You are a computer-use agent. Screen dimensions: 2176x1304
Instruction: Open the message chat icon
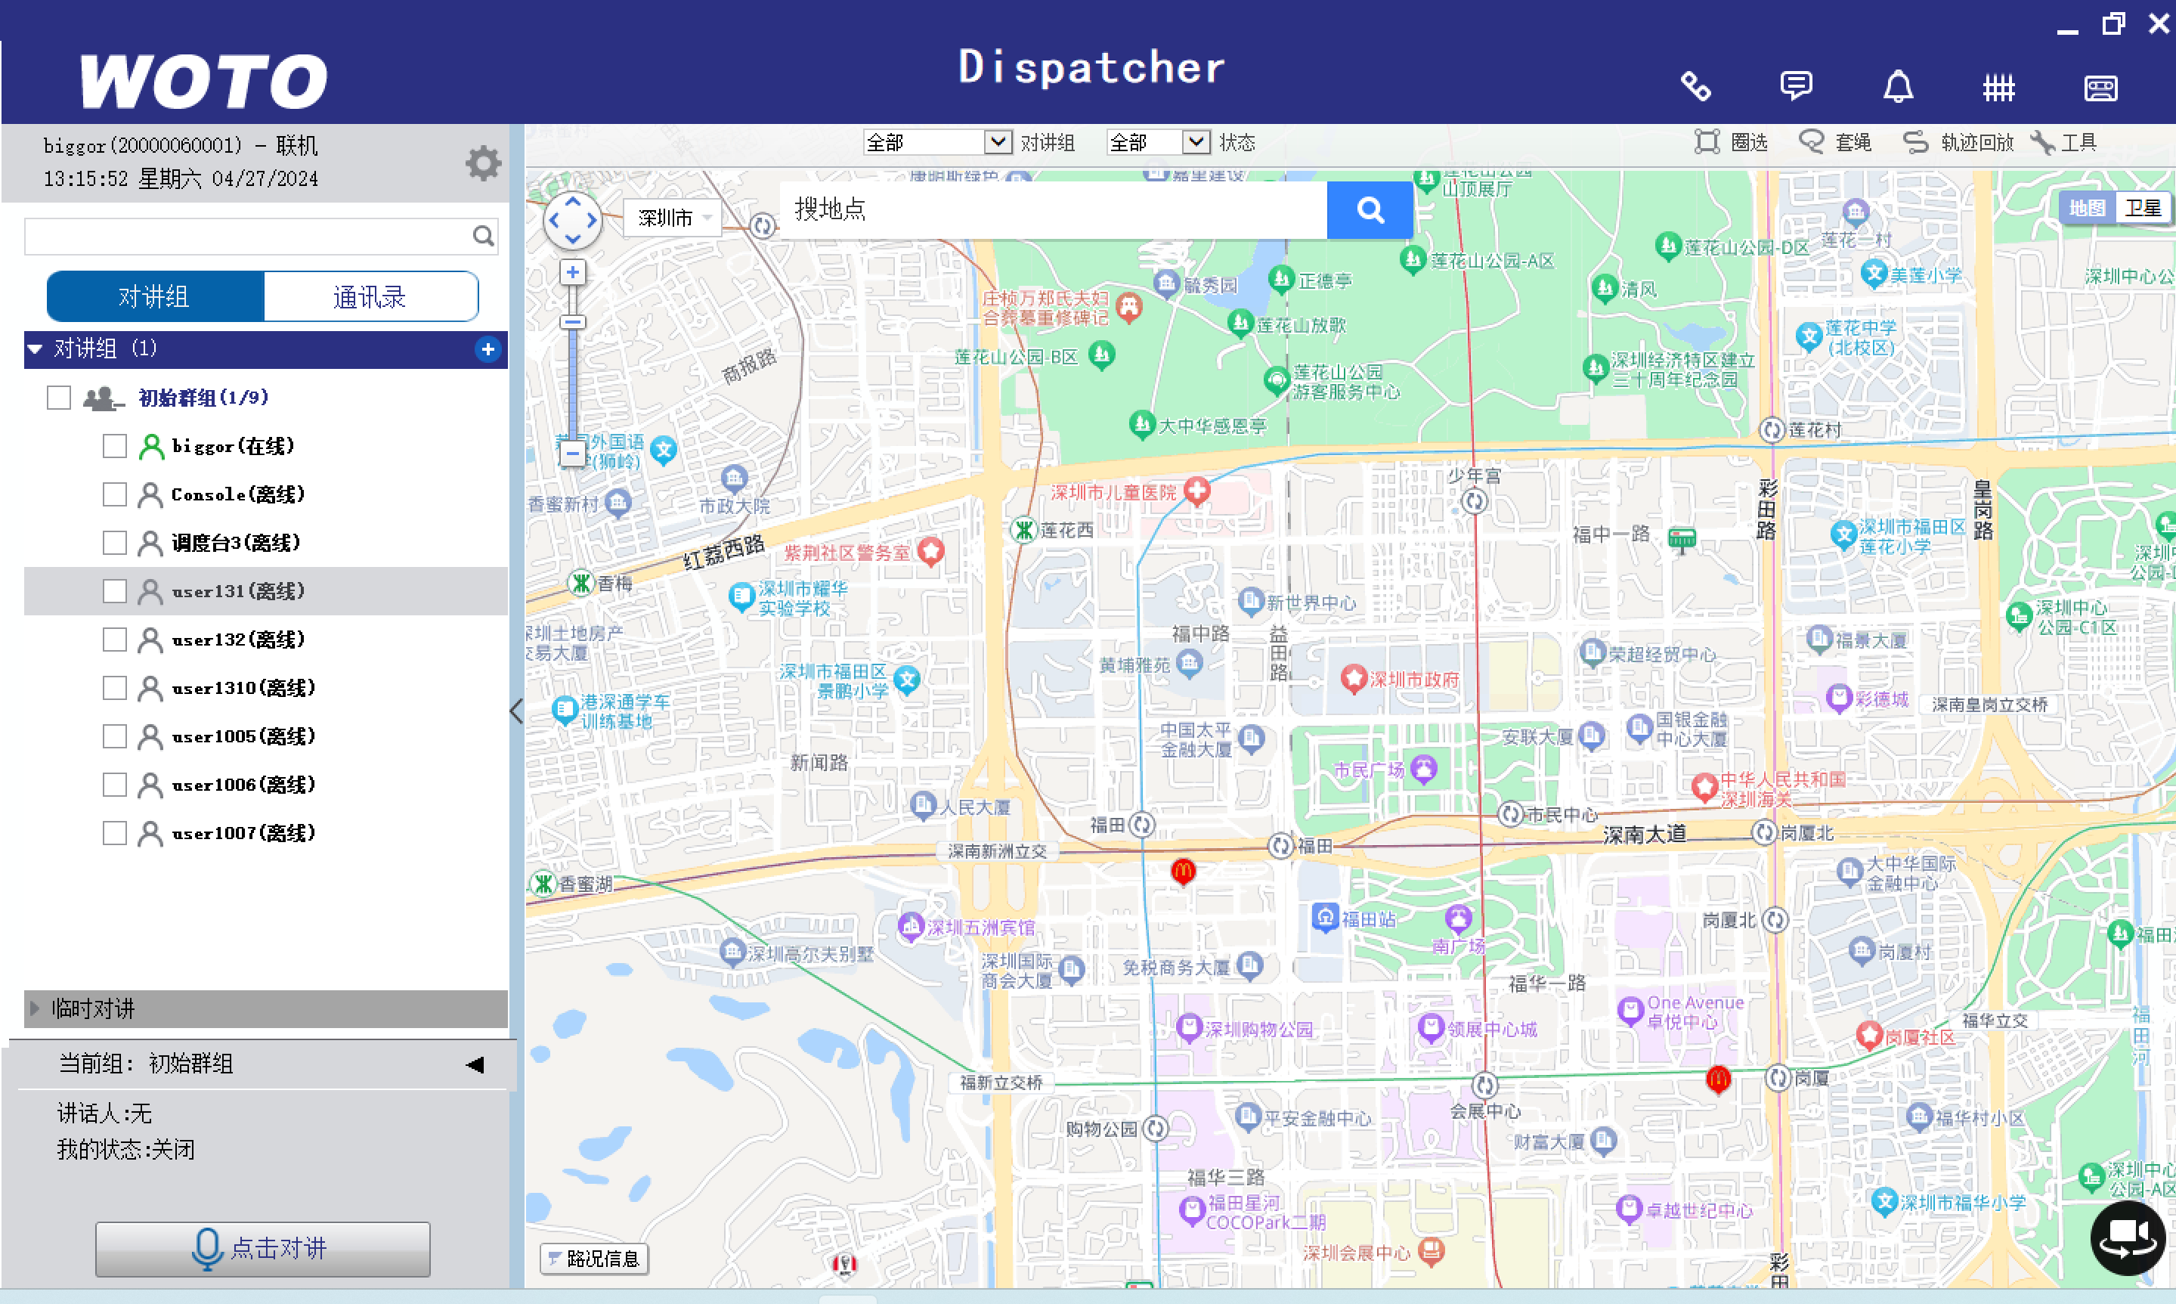(x=1796, y=86)
